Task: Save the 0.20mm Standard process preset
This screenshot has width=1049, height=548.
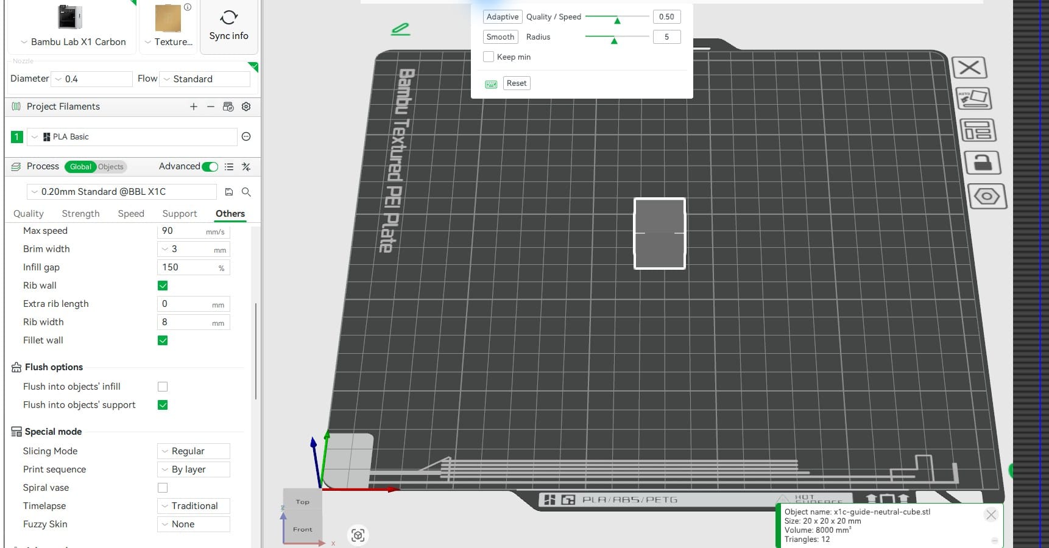Action: 229,192
